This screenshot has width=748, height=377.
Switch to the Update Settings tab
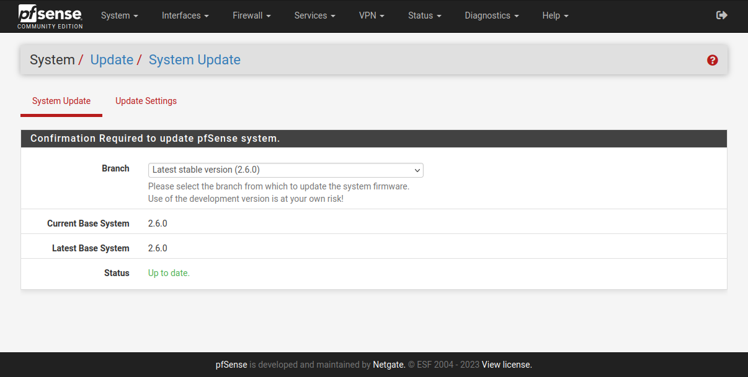(x=146, y=101)
